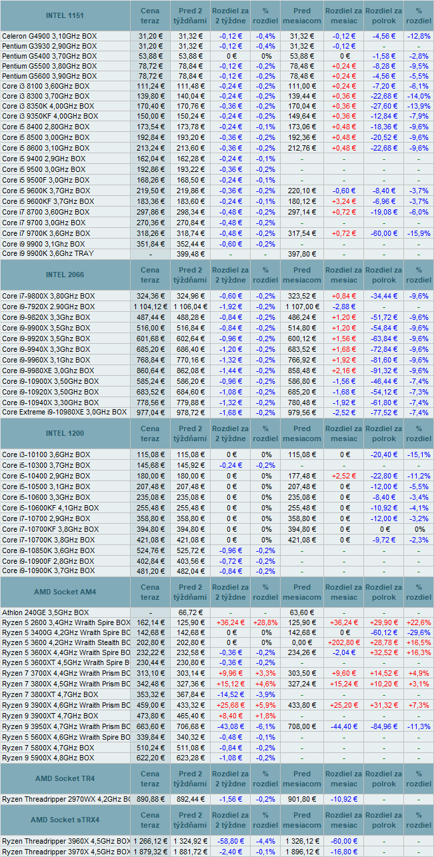Click 977,04 € current price of i9-10980XE
The image size is (434, 857).
[x=150, y=413]
